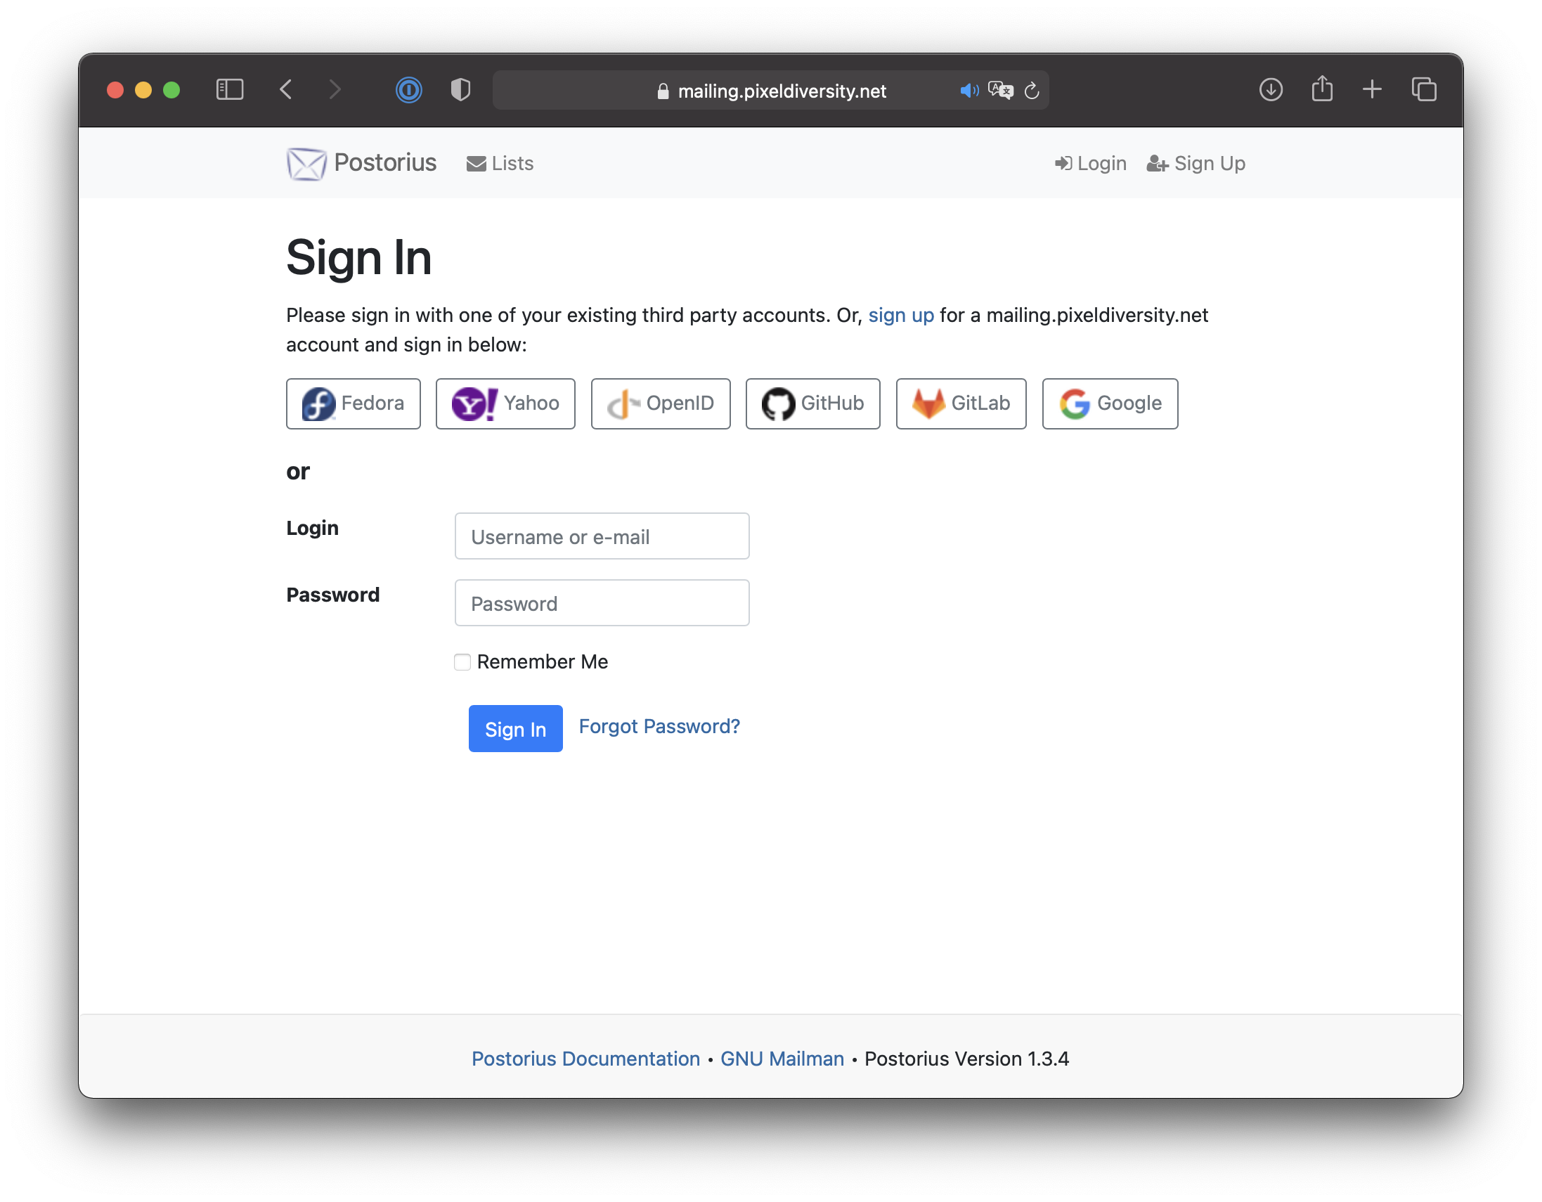1542x1202 pixels.
Task: Focus the Username or e-mail field
Action: click(x=602, y=536)
